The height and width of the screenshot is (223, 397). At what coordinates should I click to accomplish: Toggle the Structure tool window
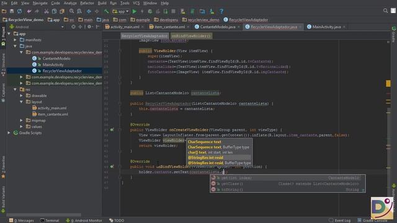coord(3,64)
